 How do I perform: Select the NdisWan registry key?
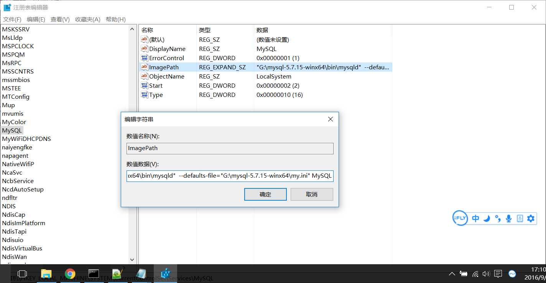pos(14,257)
